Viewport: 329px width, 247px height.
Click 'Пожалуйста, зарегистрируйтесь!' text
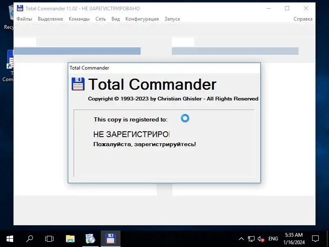145,144
